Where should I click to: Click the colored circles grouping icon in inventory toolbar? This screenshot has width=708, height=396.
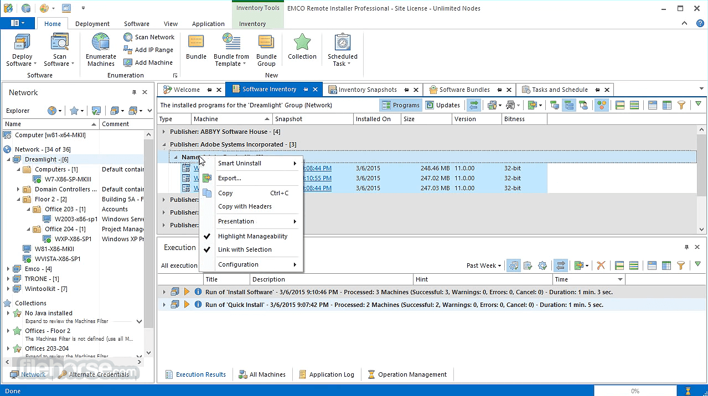coord(602,105)
